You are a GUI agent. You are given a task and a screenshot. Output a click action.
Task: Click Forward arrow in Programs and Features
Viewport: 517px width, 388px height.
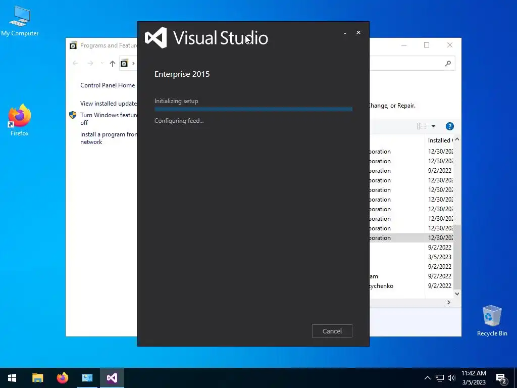[x=90, y=63]
